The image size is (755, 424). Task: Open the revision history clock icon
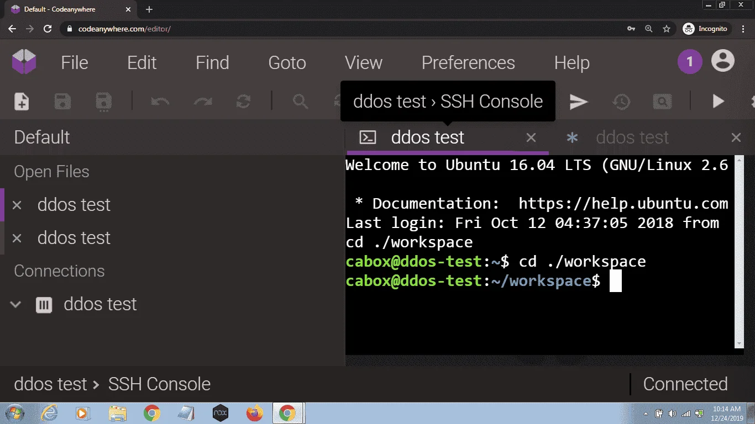click(x=621, y=102)
